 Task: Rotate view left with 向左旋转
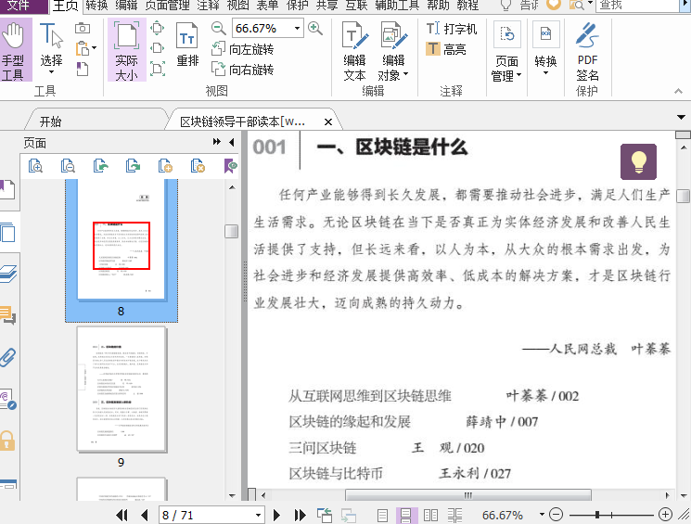click(242, 49)
